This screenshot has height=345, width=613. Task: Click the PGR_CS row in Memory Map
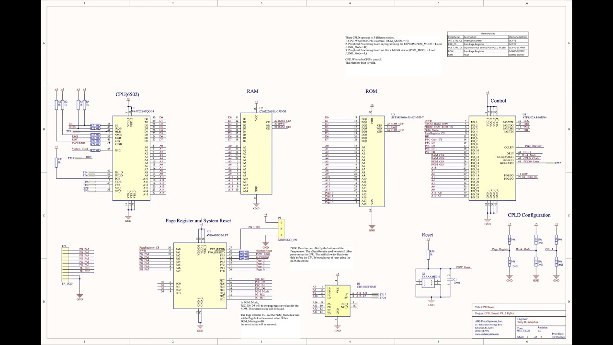[x=488, y=44]
